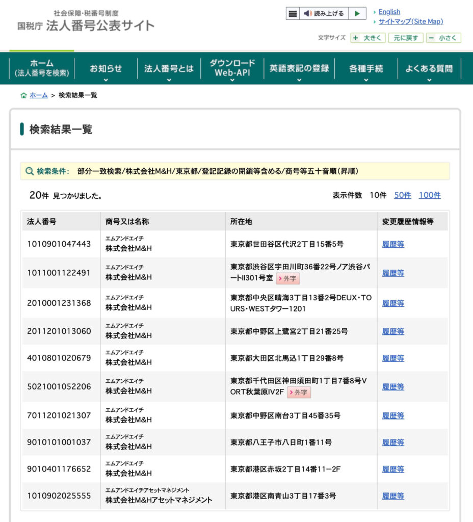473x522 pixels.
Task: Open the 各種手続 menu
Action: click(366, 68)
